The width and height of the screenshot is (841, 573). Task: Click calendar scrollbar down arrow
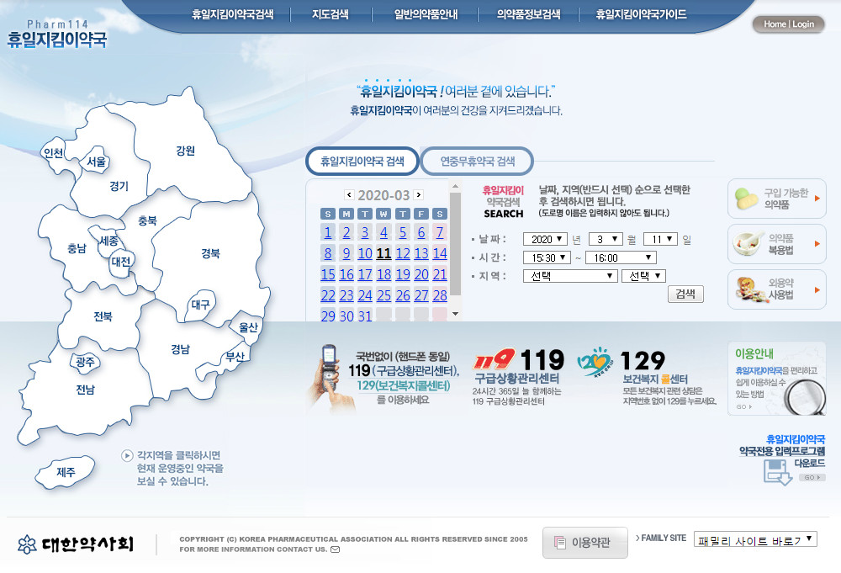[x=455, y=314]
